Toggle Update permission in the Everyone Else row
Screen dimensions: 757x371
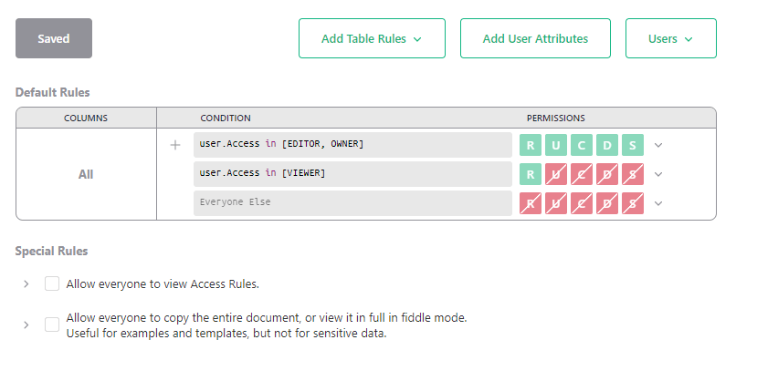click(x=555, y=203)
